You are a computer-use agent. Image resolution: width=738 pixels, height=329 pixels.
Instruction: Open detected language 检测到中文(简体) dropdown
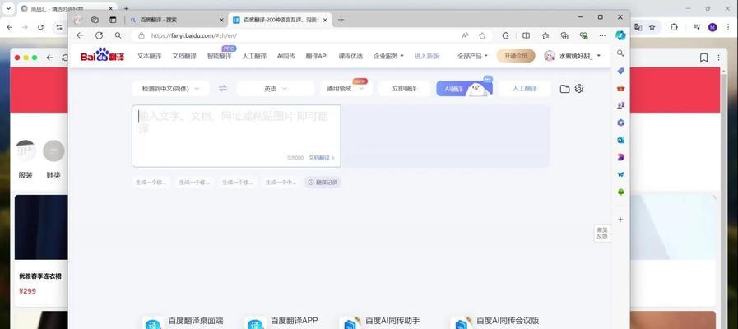point(170,89)
